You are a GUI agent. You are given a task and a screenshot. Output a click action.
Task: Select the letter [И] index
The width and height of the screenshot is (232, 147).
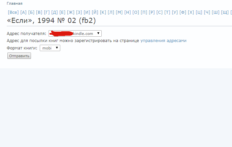click(x=87, y=12)
